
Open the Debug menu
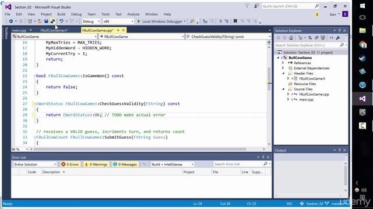click(x=76, y=14)
